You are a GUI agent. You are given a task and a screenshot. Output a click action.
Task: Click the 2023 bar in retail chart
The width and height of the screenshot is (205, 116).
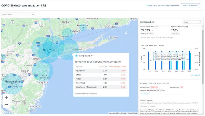click(189, 60)
